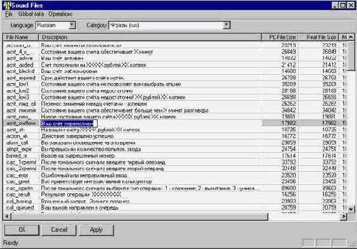
Task: Select the cal_queued file name
Action: click(x=20, y=208)
